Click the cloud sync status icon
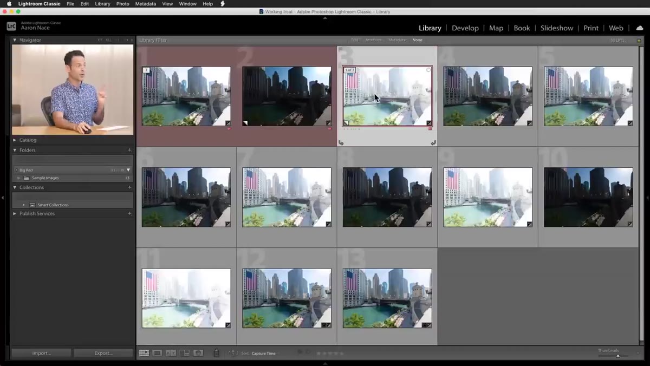650x366 pixels. tap(639, 28)
